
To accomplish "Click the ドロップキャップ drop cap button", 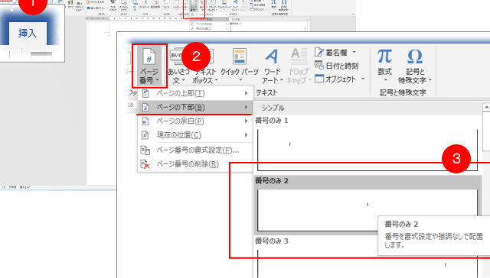I will [299, 66].
